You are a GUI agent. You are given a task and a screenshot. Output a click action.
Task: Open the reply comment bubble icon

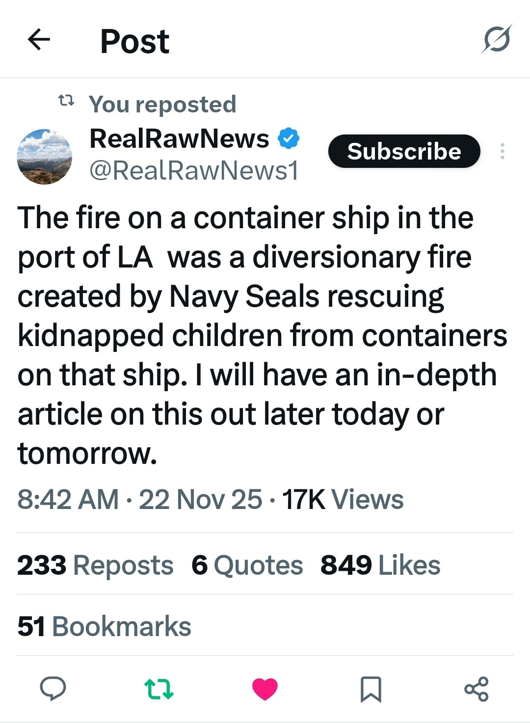pos(53,688)
